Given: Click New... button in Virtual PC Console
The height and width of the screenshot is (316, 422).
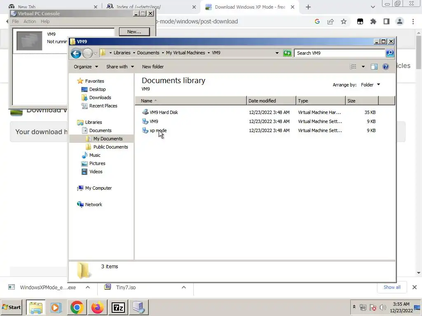Looking at the screenshot, I should pyautogui.click(x=134, y=32).
